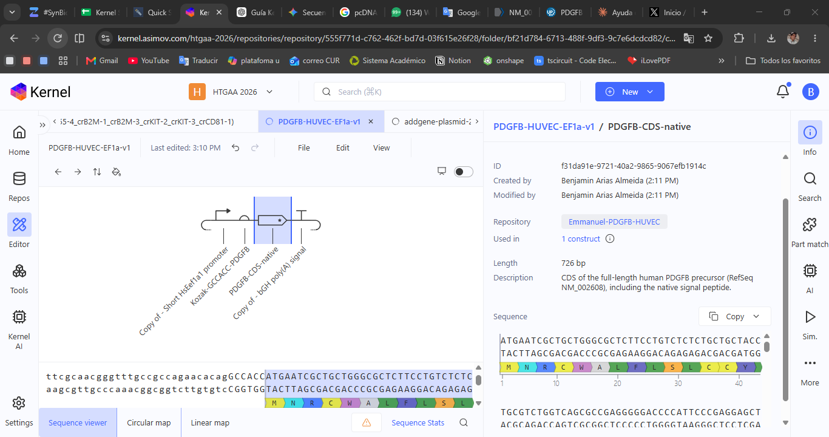
Task: Open the Sequence Stats link
Action: click(418, 422)
